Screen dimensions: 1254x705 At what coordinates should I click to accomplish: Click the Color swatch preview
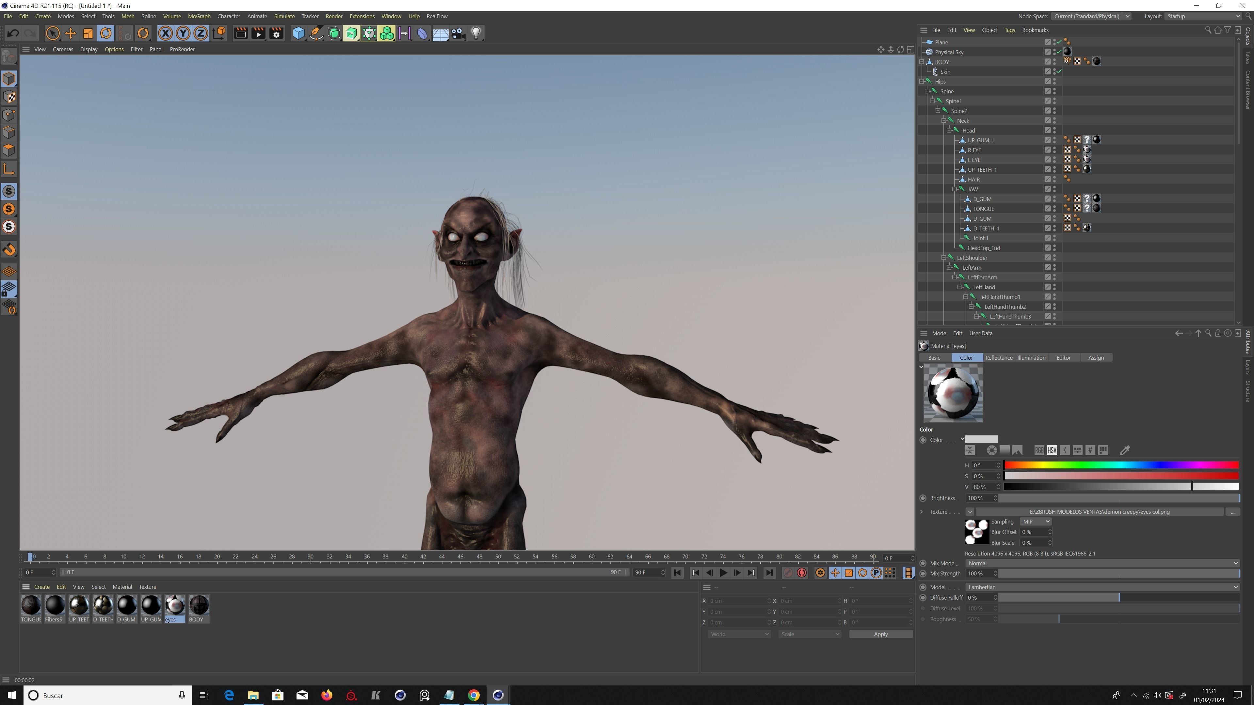tap(981, 439)
